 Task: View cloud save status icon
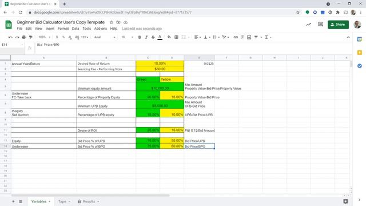pyautogui.click(x=126, y=22)
